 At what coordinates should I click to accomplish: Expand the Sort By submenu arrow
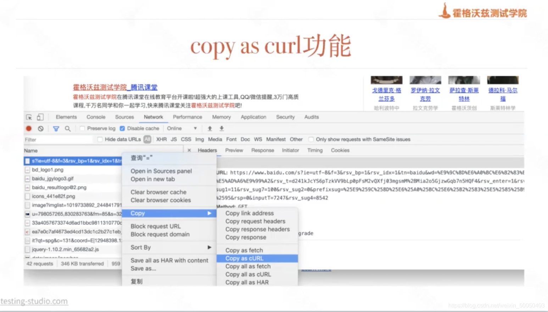(x=209, y=247)
